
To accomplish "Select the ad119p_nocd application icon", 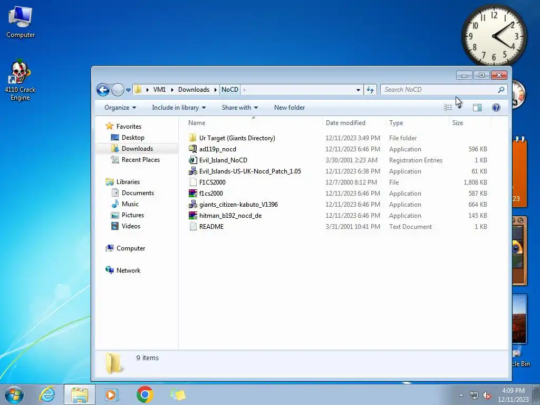I will [x=193, y=149].
